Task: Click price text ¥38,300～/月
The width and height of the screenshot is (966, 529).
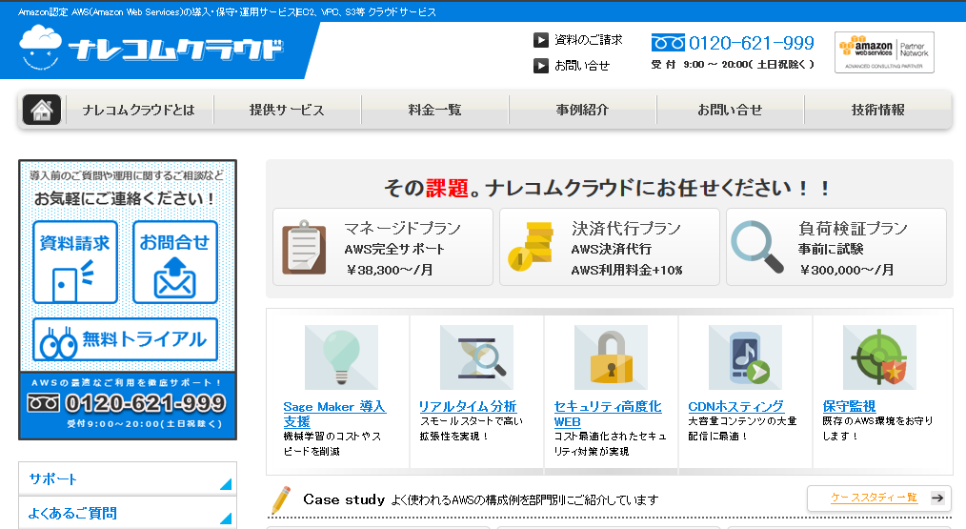Action: (389, 270)
